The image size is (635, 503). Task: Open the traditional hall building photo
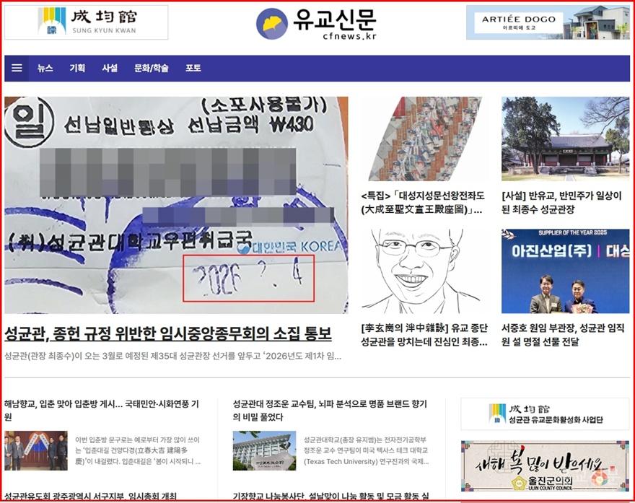pos(565,139)
